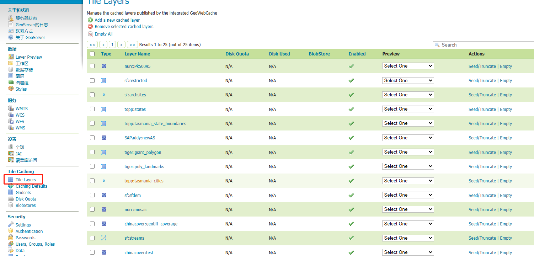Open Preview dropdown for sf:archsites
This screenshot has width=534, height=256.
click(x=408, y=95)
